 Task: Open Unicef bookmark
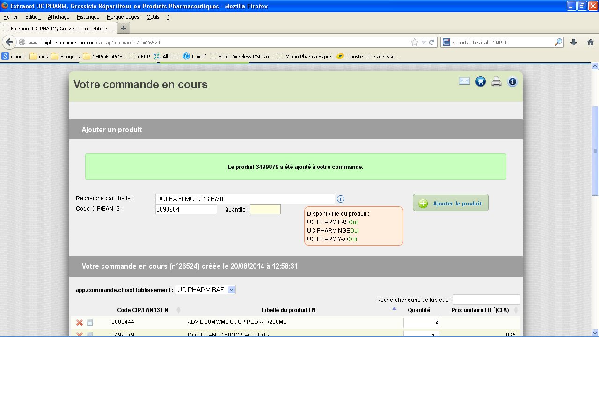[x=194, y=57]
